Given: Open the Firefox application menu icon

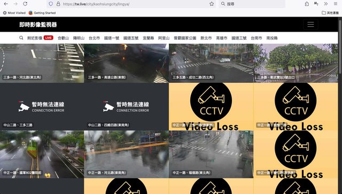Looking at the screenshot, I should tap(336, 4).
